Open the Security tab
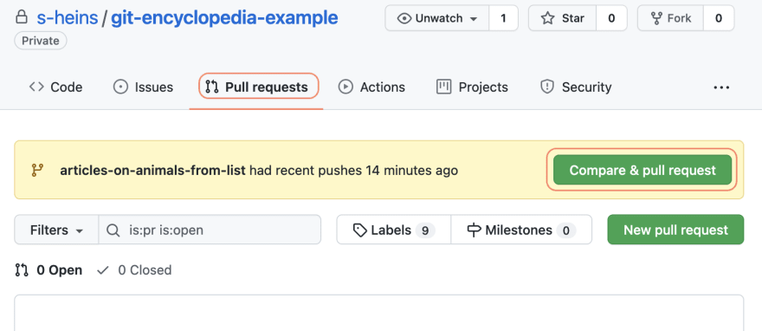 pos(576,87)
